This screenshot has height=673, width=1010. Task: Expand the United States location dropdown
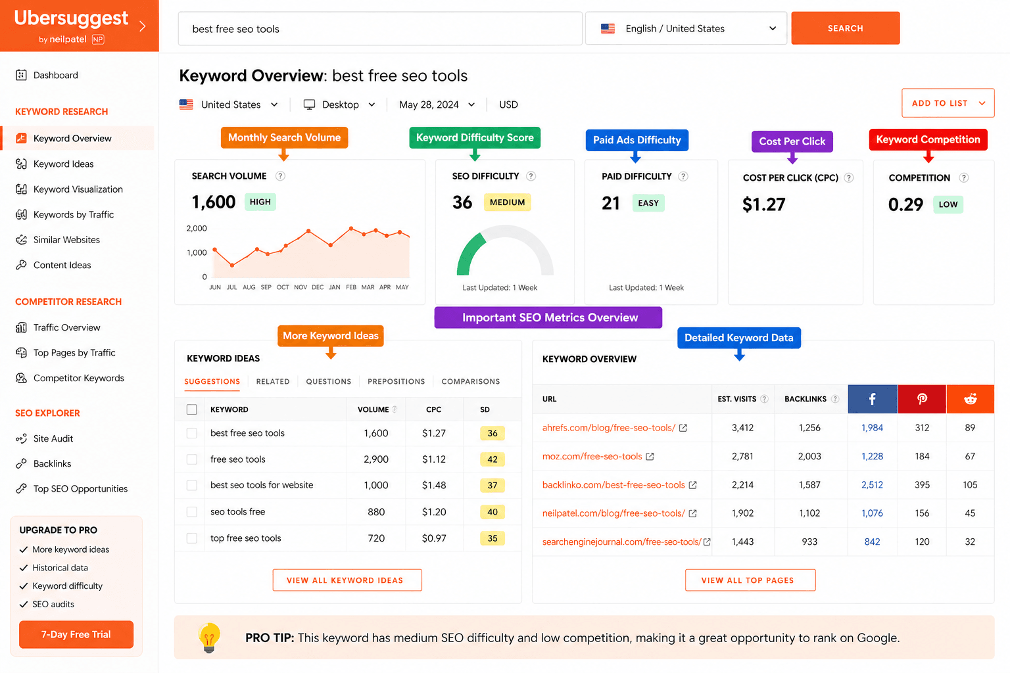[x=229, y=104]
